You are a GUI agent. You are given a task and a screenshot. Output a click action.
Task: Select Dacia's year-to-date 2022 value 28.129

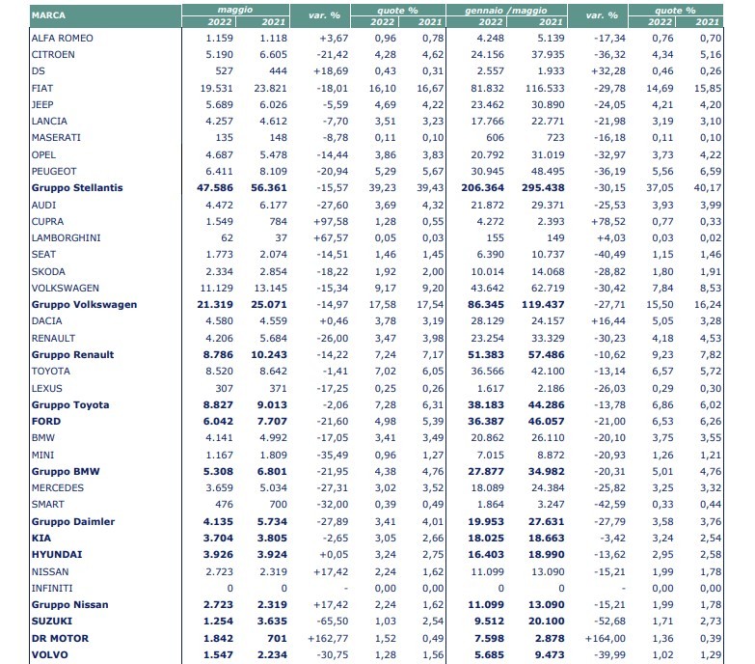point(488,320)
